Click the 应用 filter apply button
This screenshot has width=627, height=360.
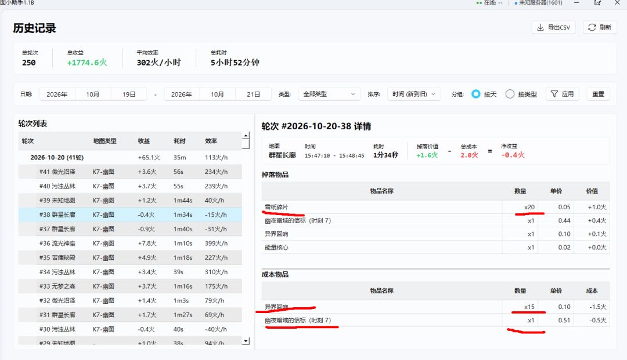tap(562, 94)
